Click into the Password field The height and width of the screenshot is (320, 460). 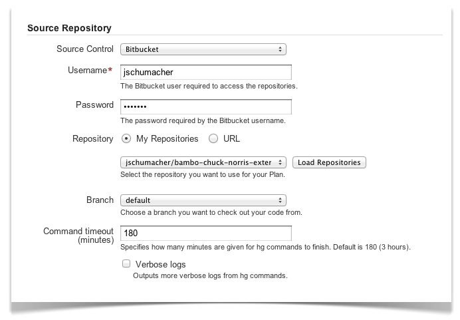point(205,107)
